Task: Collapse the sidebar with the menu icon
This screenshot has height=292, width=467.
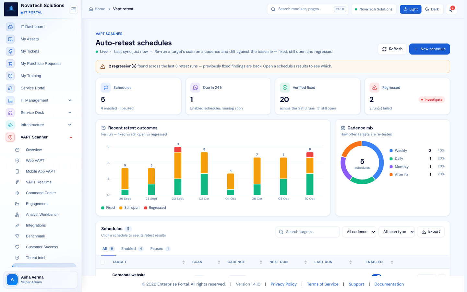Action: coord(74,9)
